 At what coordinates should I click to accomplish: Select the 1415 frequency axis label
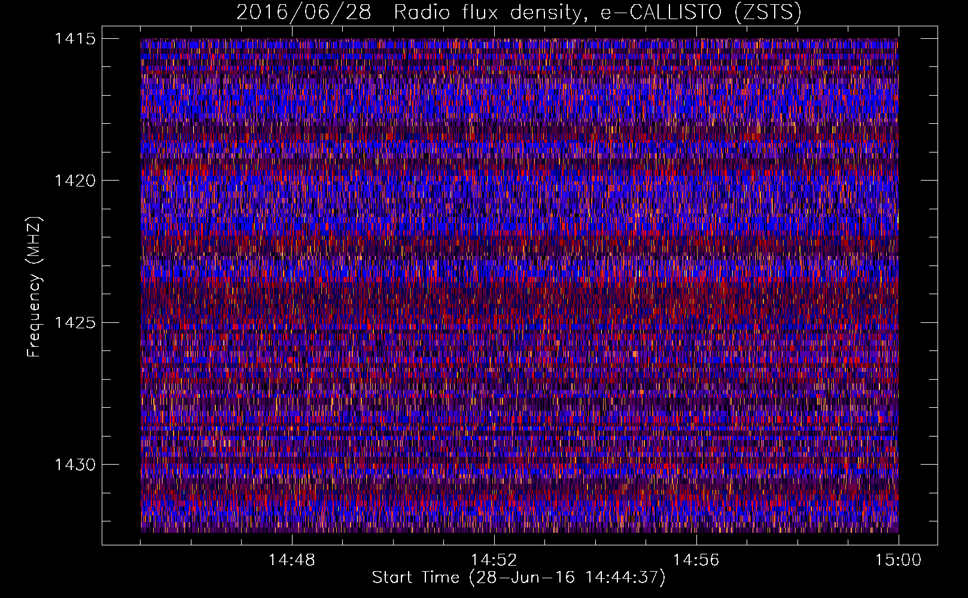(75, 39)
